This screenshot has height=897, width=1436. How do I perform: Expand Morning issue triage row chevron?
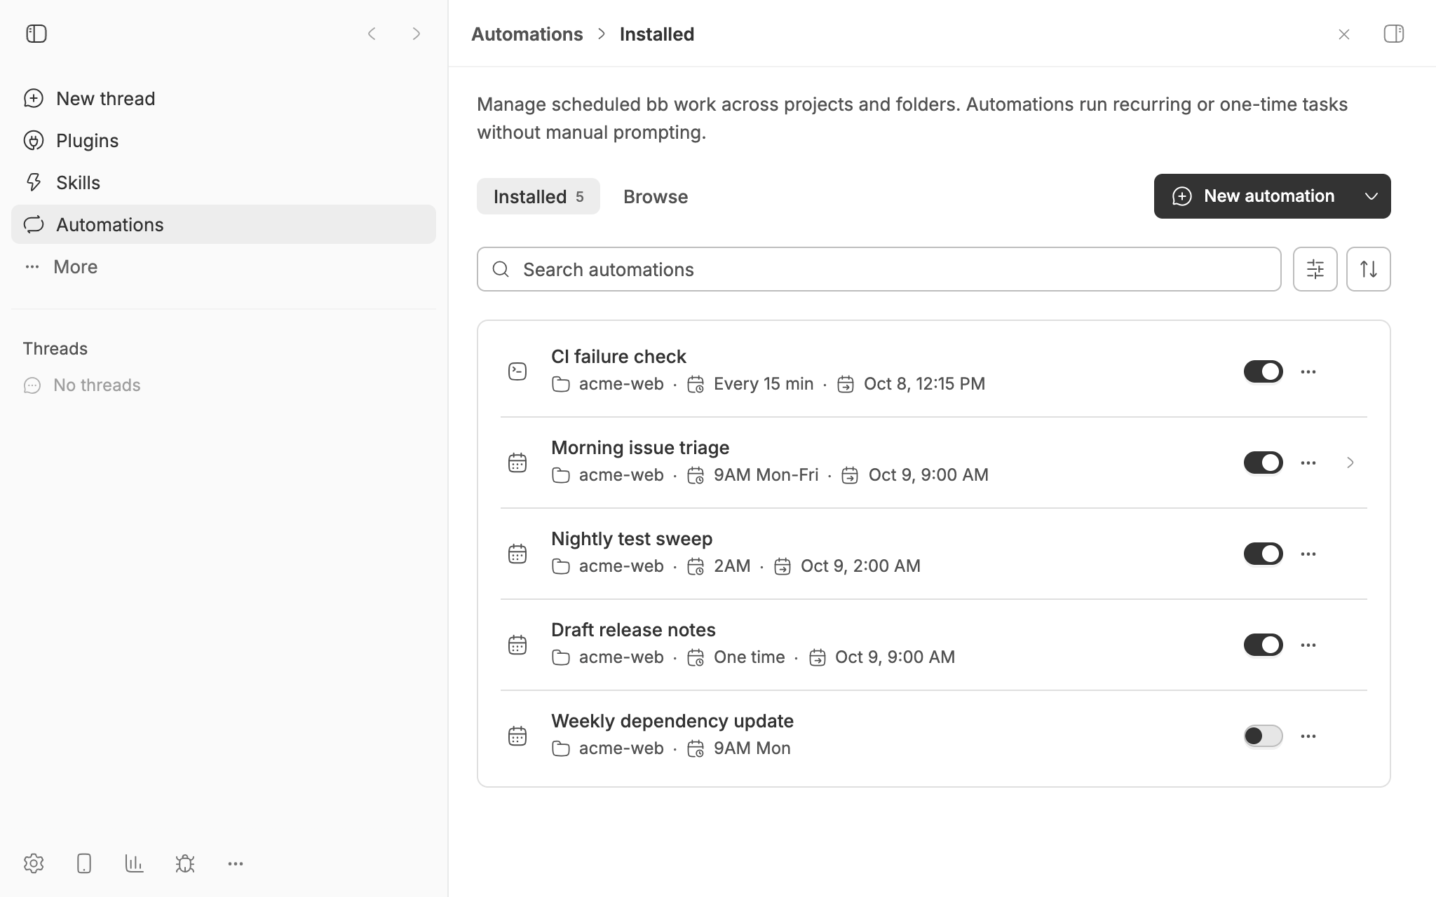click(1350, 463)
